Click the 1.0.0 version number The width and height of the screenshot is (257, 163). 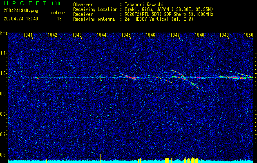click(x=56, y=4)
